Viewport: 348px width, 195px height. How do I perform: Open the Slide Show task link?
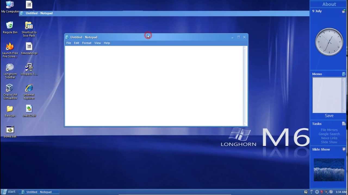pyautogui.click(x=329, y=142)
